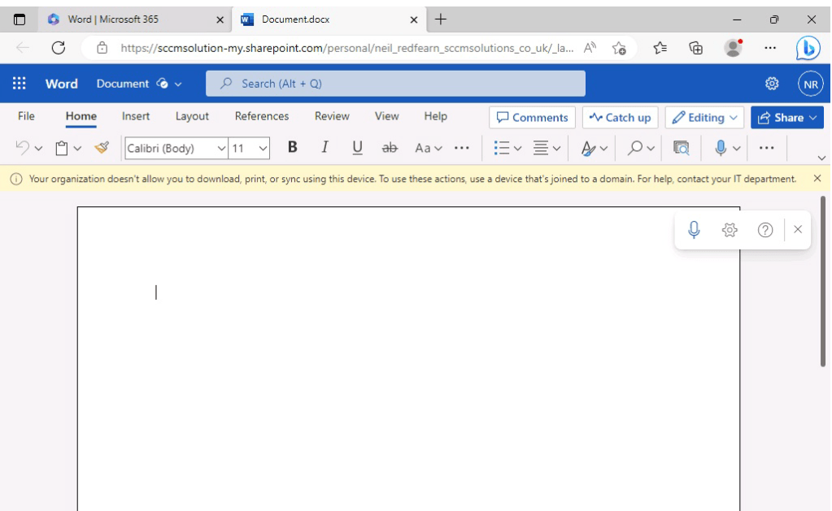
Task: Toggle Strikethrough formatting
Action: coord(390,148)
